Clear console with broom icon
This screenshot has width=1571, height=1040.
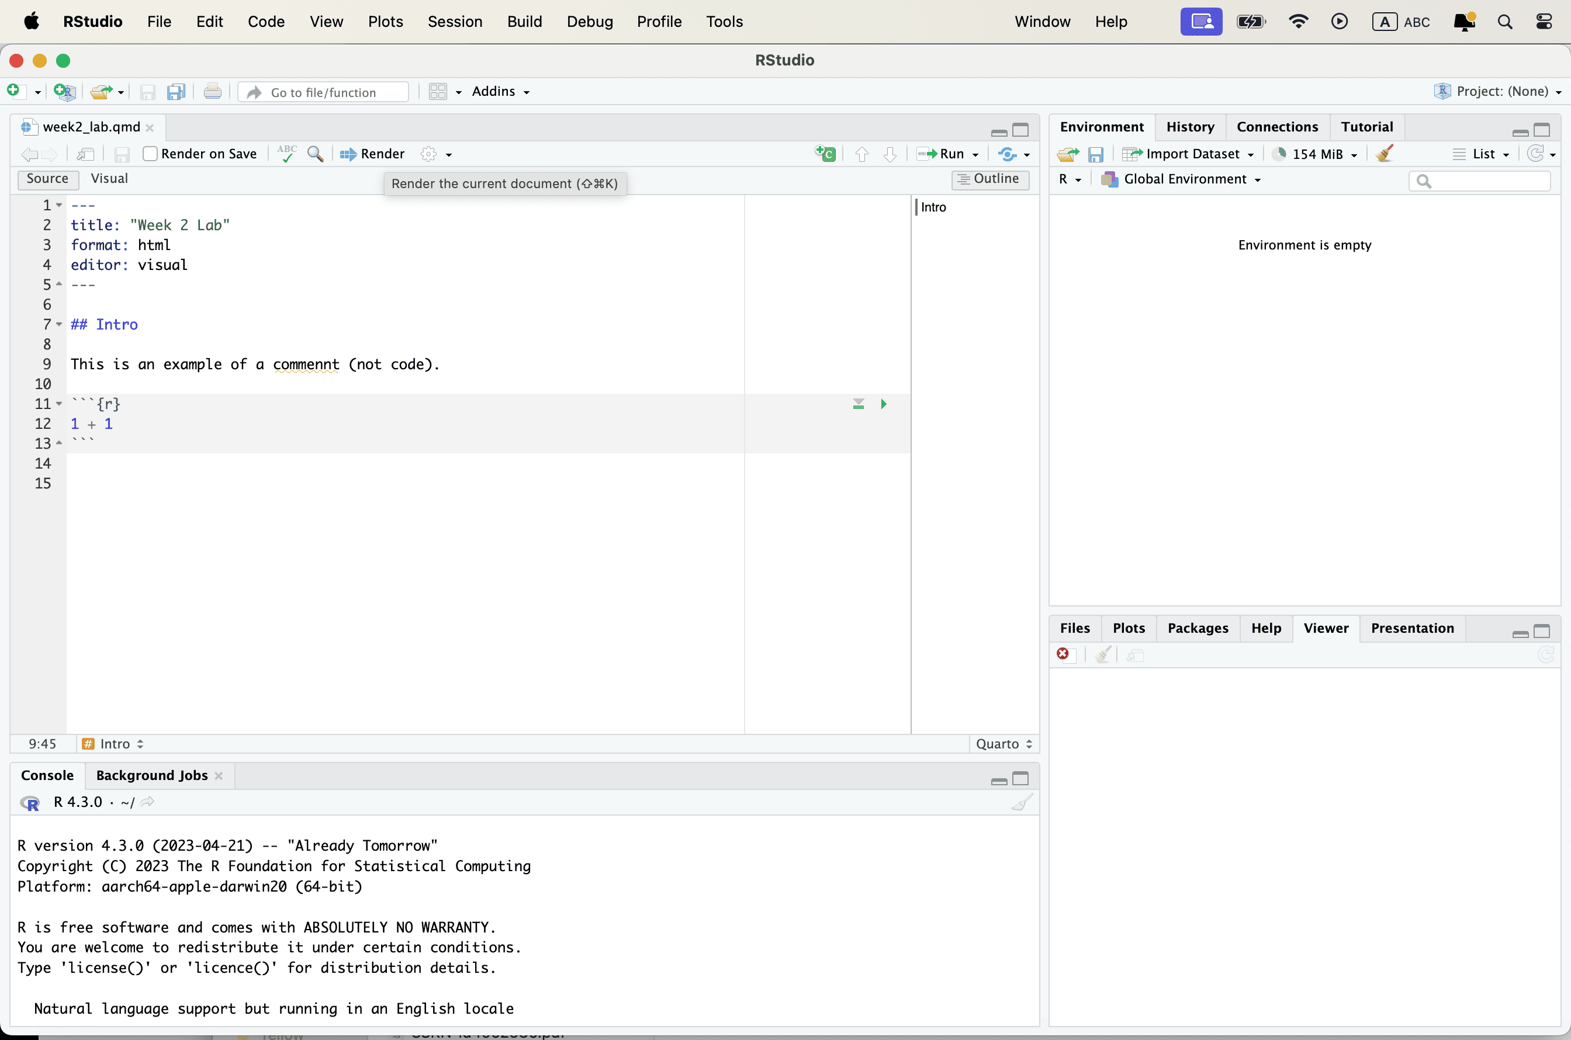pyautogui.click(x=1022, y=803)
